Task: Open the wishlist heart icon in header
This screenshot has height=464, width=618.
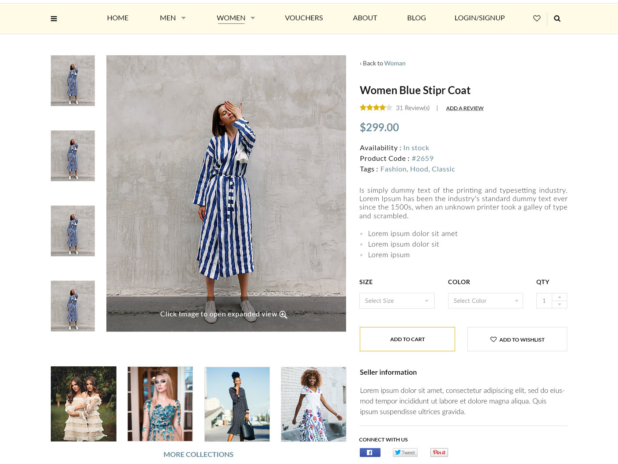Action: click(537, 19)
